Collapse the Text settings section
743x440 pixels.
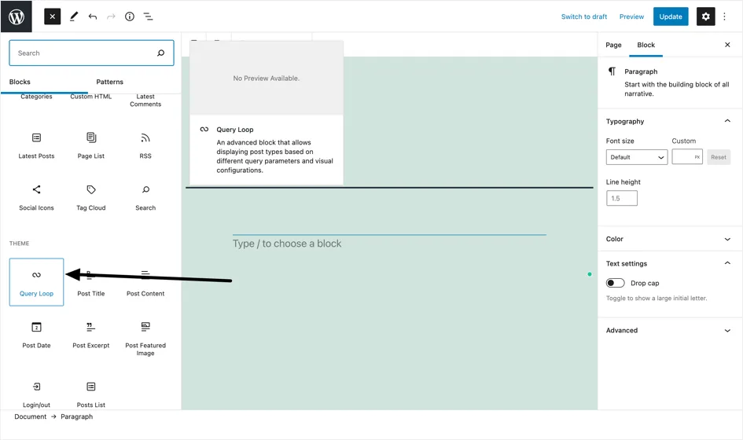[x=669, y=263]
